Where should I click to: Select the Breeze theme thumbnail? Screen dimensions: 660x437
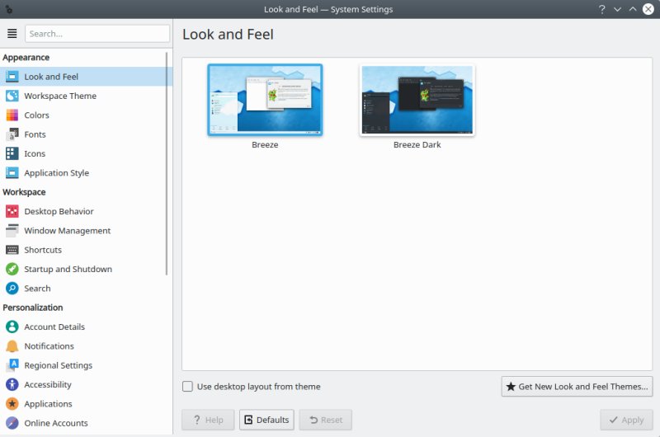265,100
